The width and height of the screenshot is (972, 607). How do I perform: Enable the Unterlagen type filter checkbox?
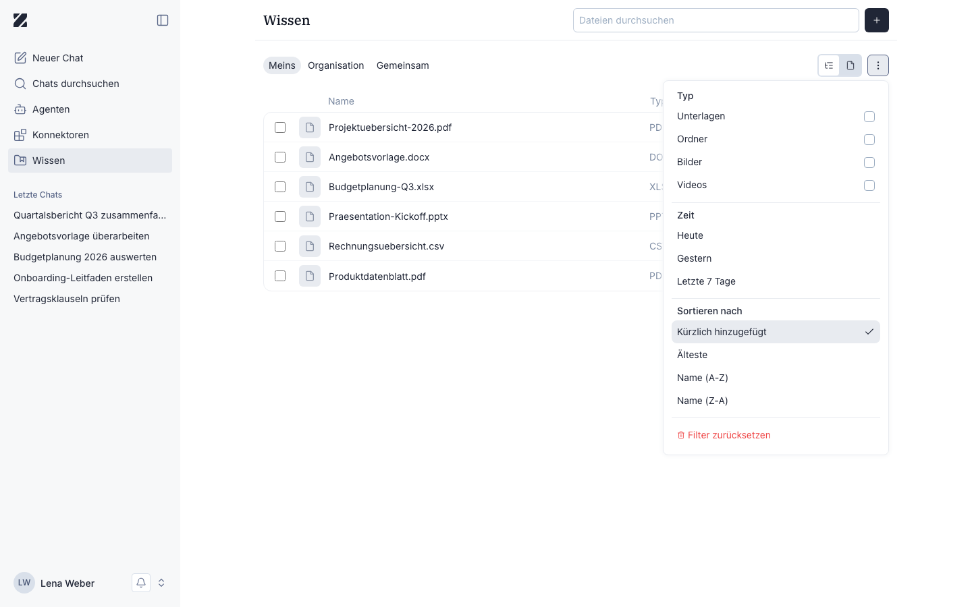pos(869,117)
